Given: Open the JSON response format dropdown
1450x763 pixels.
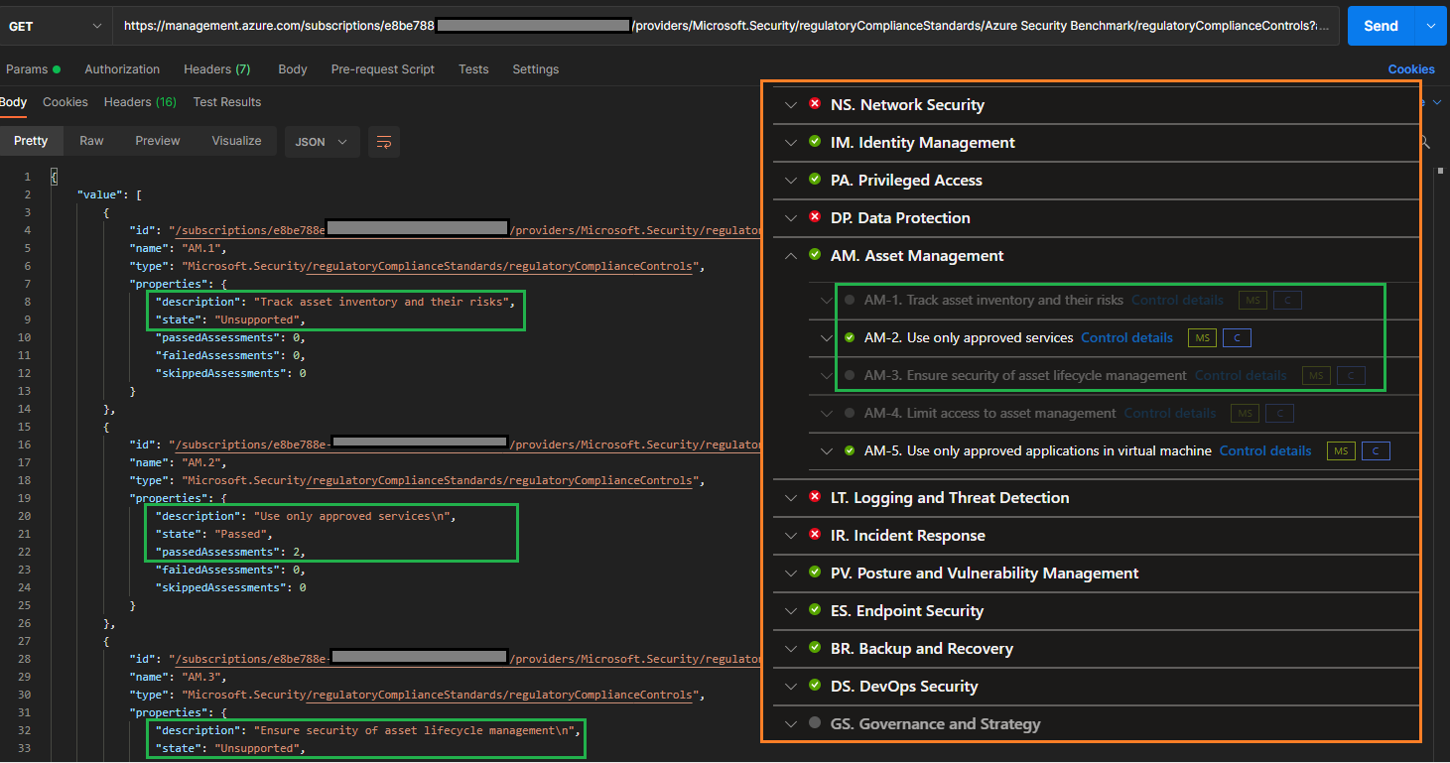Looking at the screenshot, I should click(322, 141).
